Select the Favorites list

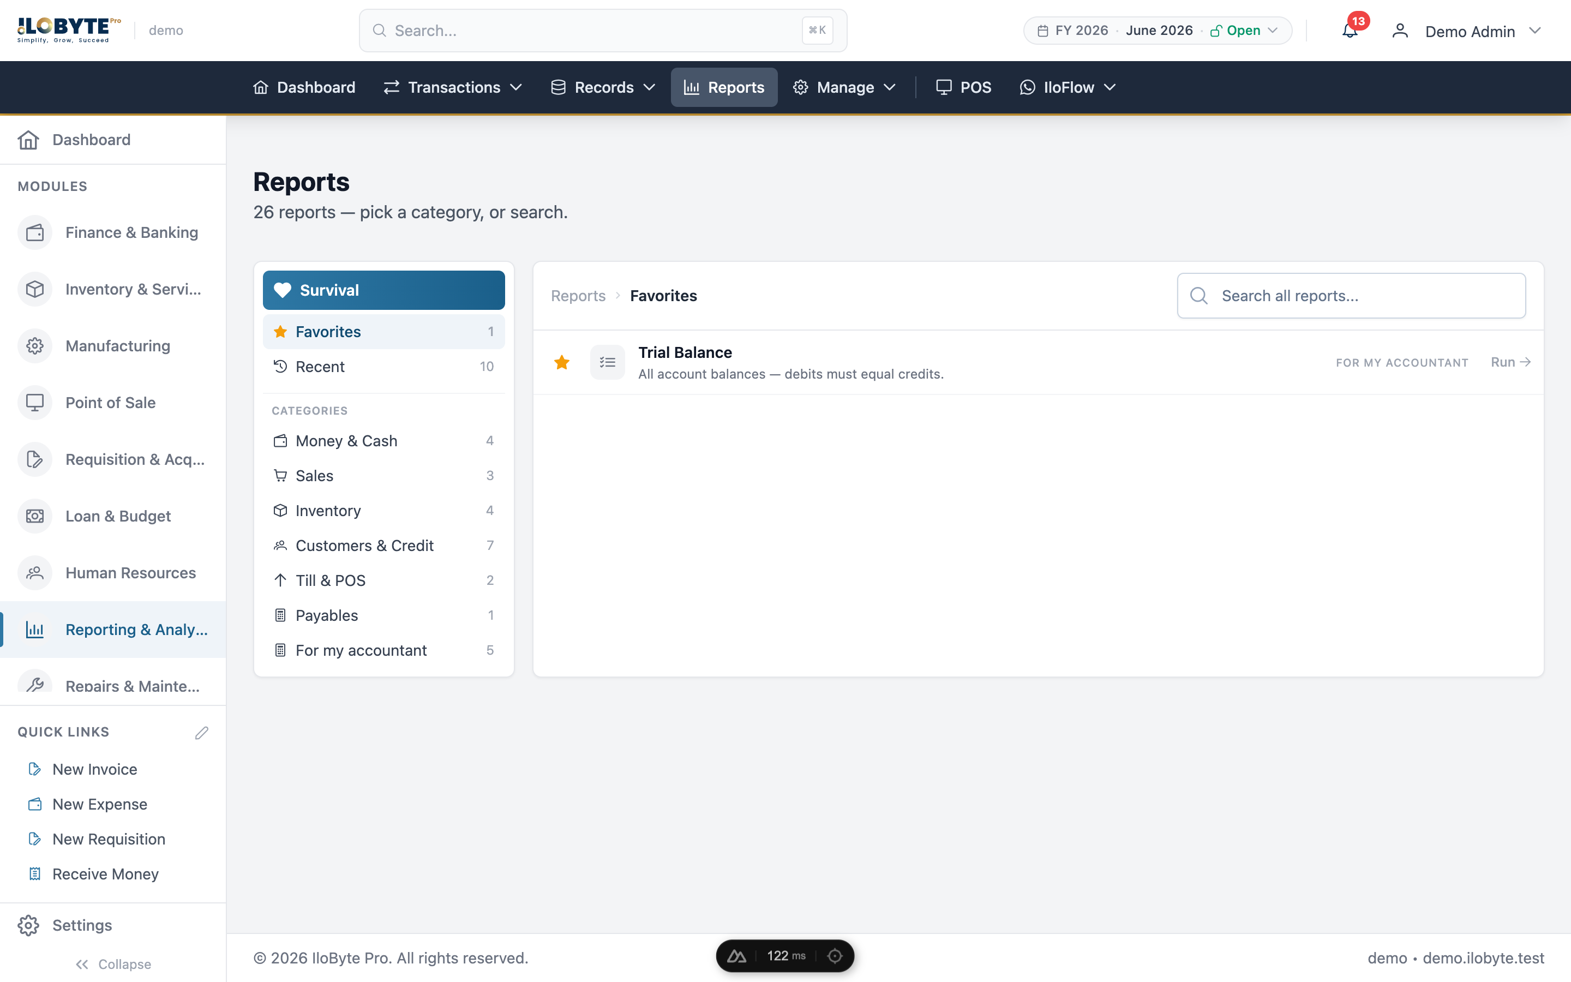(x=383, y=331)
